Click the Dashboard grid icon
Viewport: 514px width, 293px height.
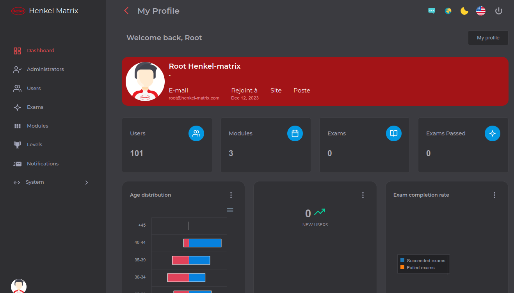[x=17, y=51]
